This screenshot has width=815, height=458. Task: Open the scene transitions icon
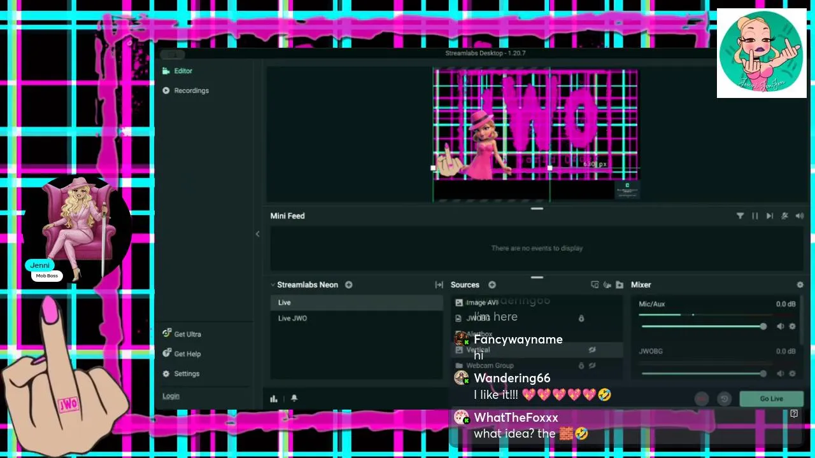click(439, 285)
